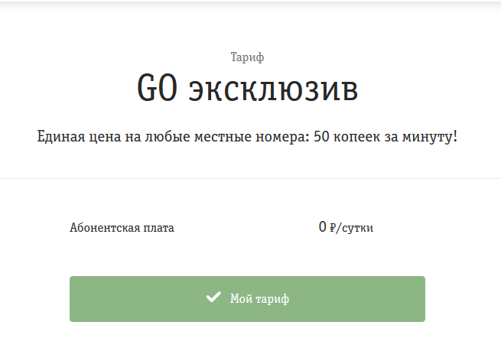The image size is (501, 351).
Task: Click the 'на' word in the description
Action: click(132, 138)
